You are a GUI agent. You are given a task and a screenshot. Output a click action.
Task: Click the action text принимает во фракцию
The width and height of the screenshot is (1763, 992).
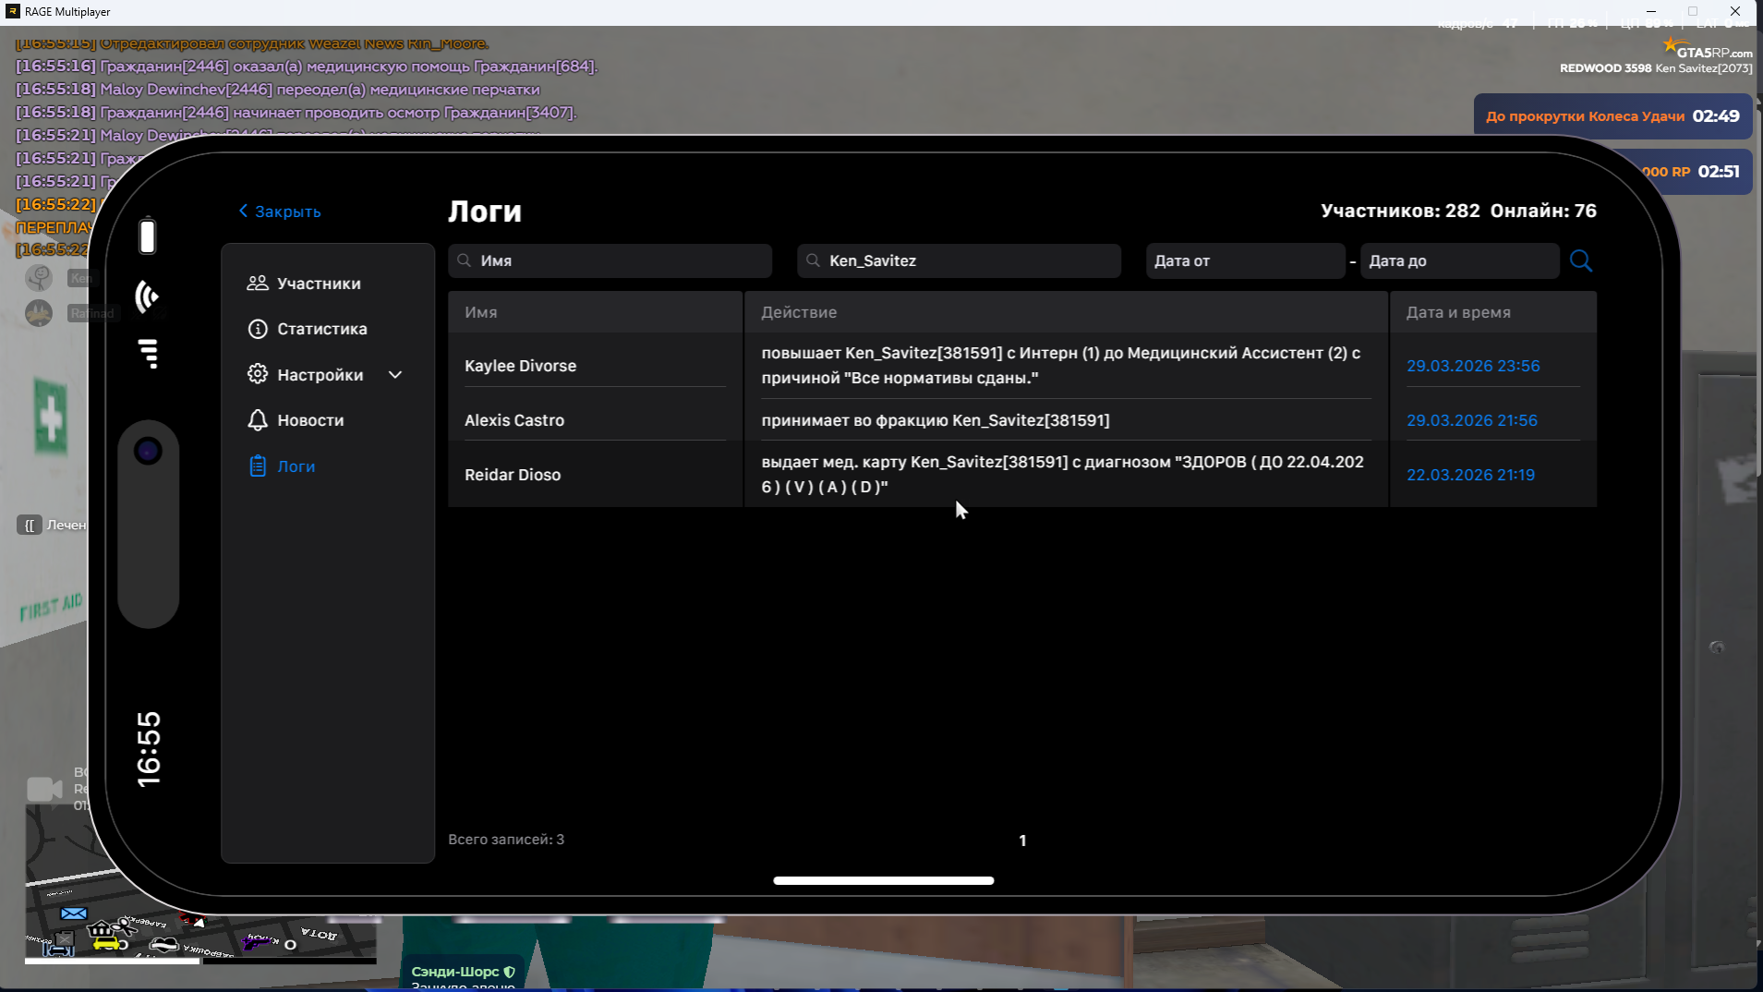click(936, 420)
